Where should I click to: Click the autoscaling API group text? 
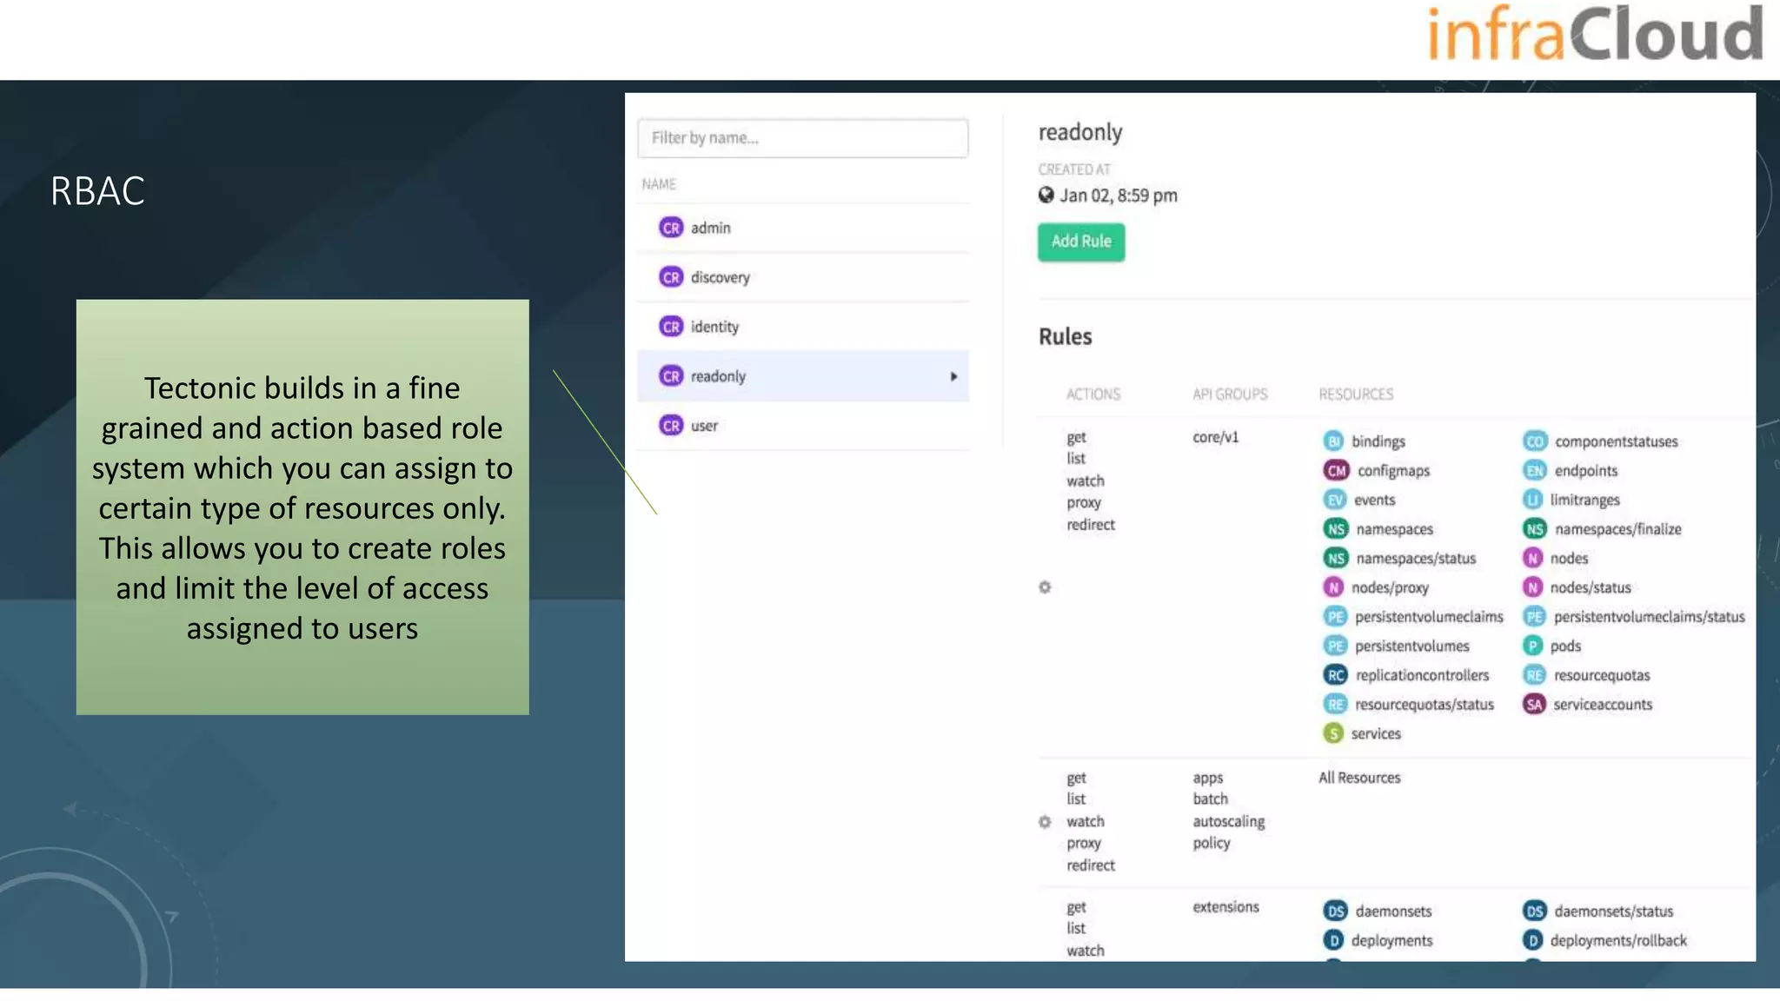[x=1229, y=822]
